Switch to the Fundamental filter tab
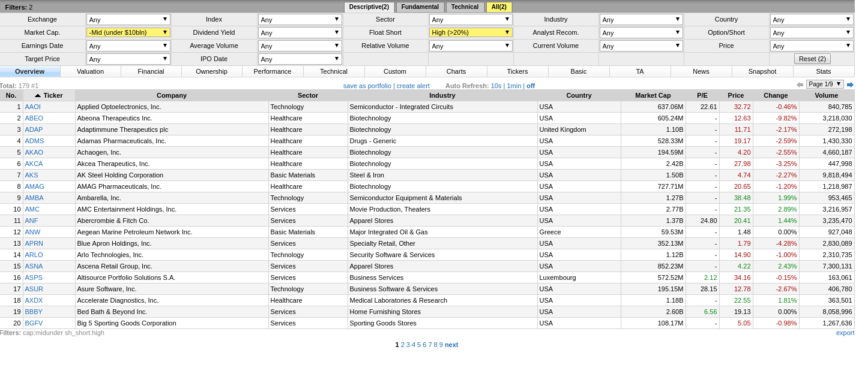 coord(420,7)
